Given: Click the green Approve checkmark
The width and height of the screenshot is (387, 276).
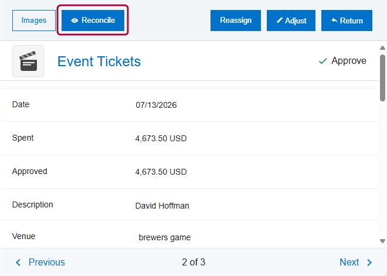Looking at the screenshot, I should [x=322, y=61].
